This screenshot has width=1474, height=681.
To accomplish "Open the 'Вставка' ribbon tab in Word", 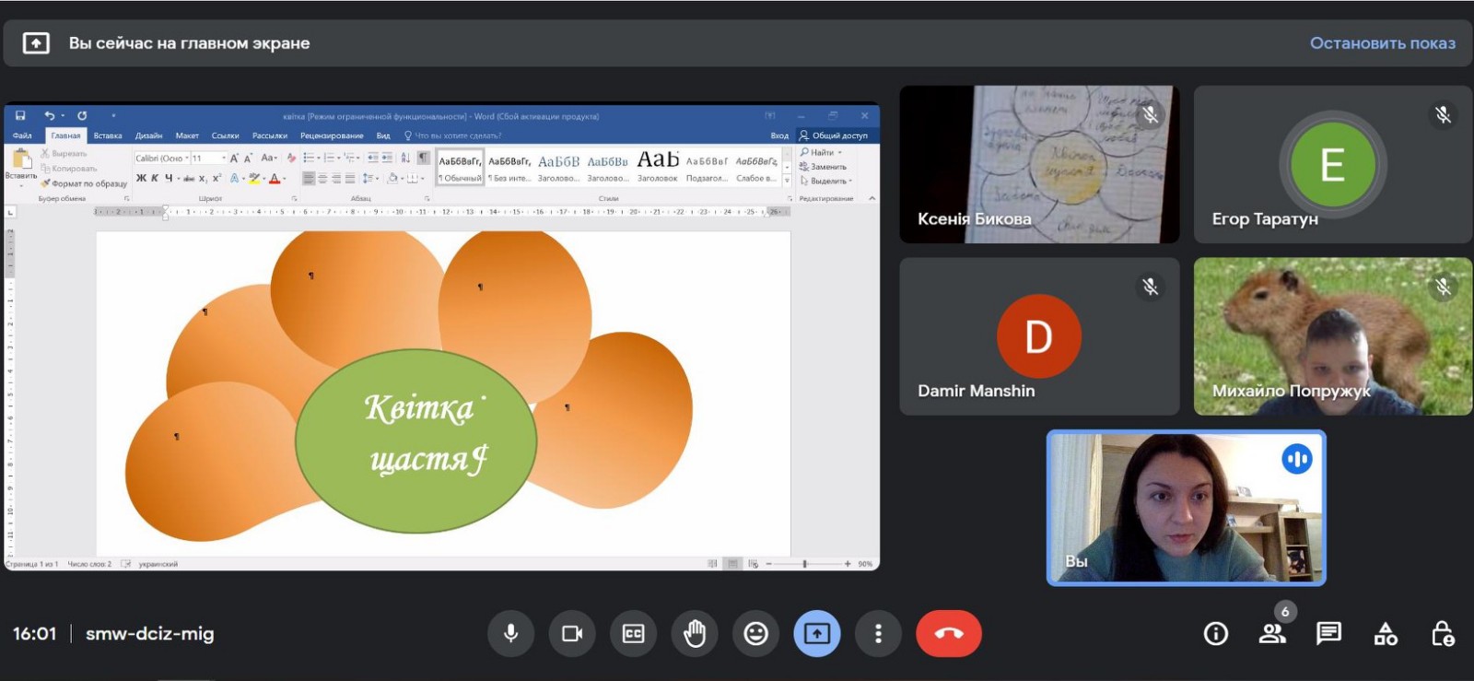I will point(108,135).
